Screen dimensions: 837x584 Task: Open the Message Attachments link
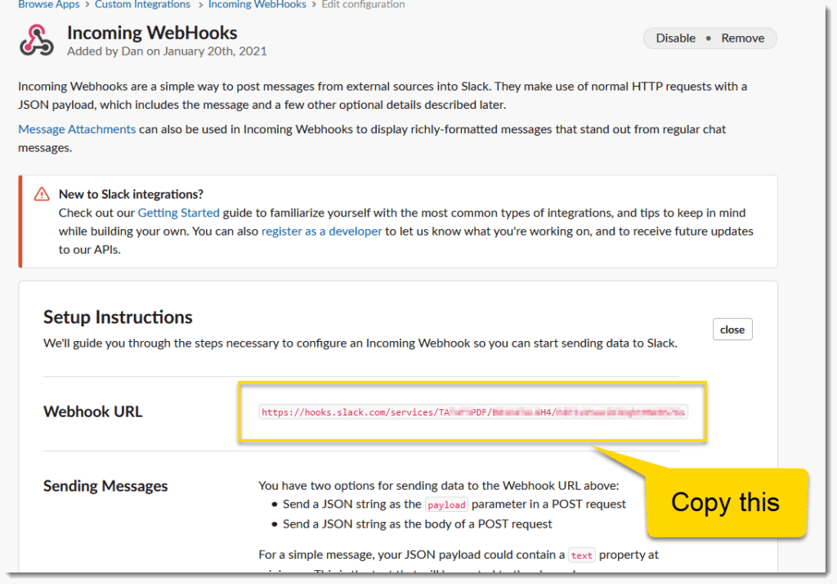77,129
